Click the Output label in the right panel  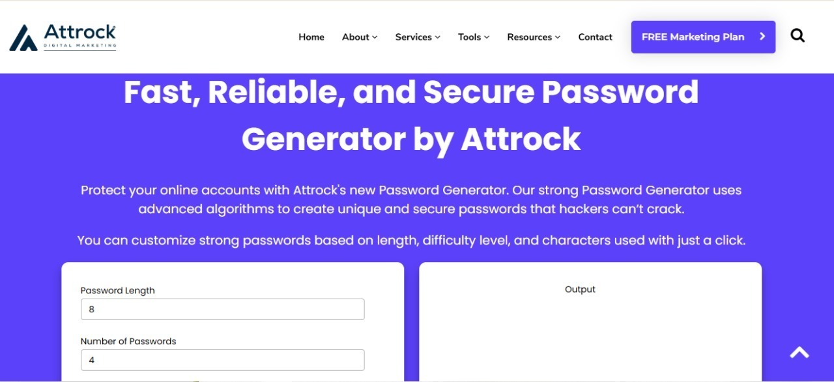(580, 289)
